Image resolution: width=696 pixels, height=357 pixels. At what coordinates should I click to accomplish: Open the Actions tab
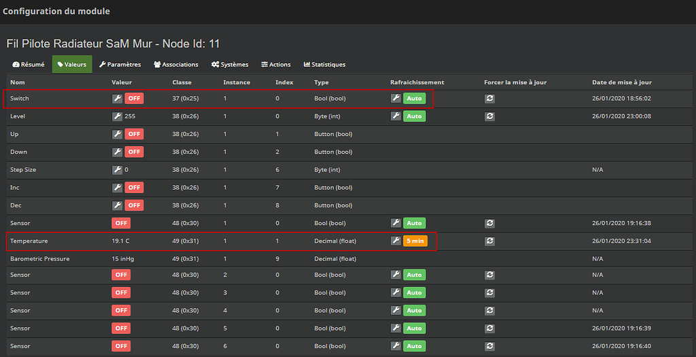tap(276, 65)
